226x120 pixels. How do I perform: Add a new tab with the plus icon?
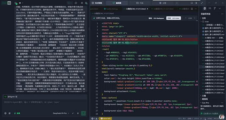click(177, 3)
